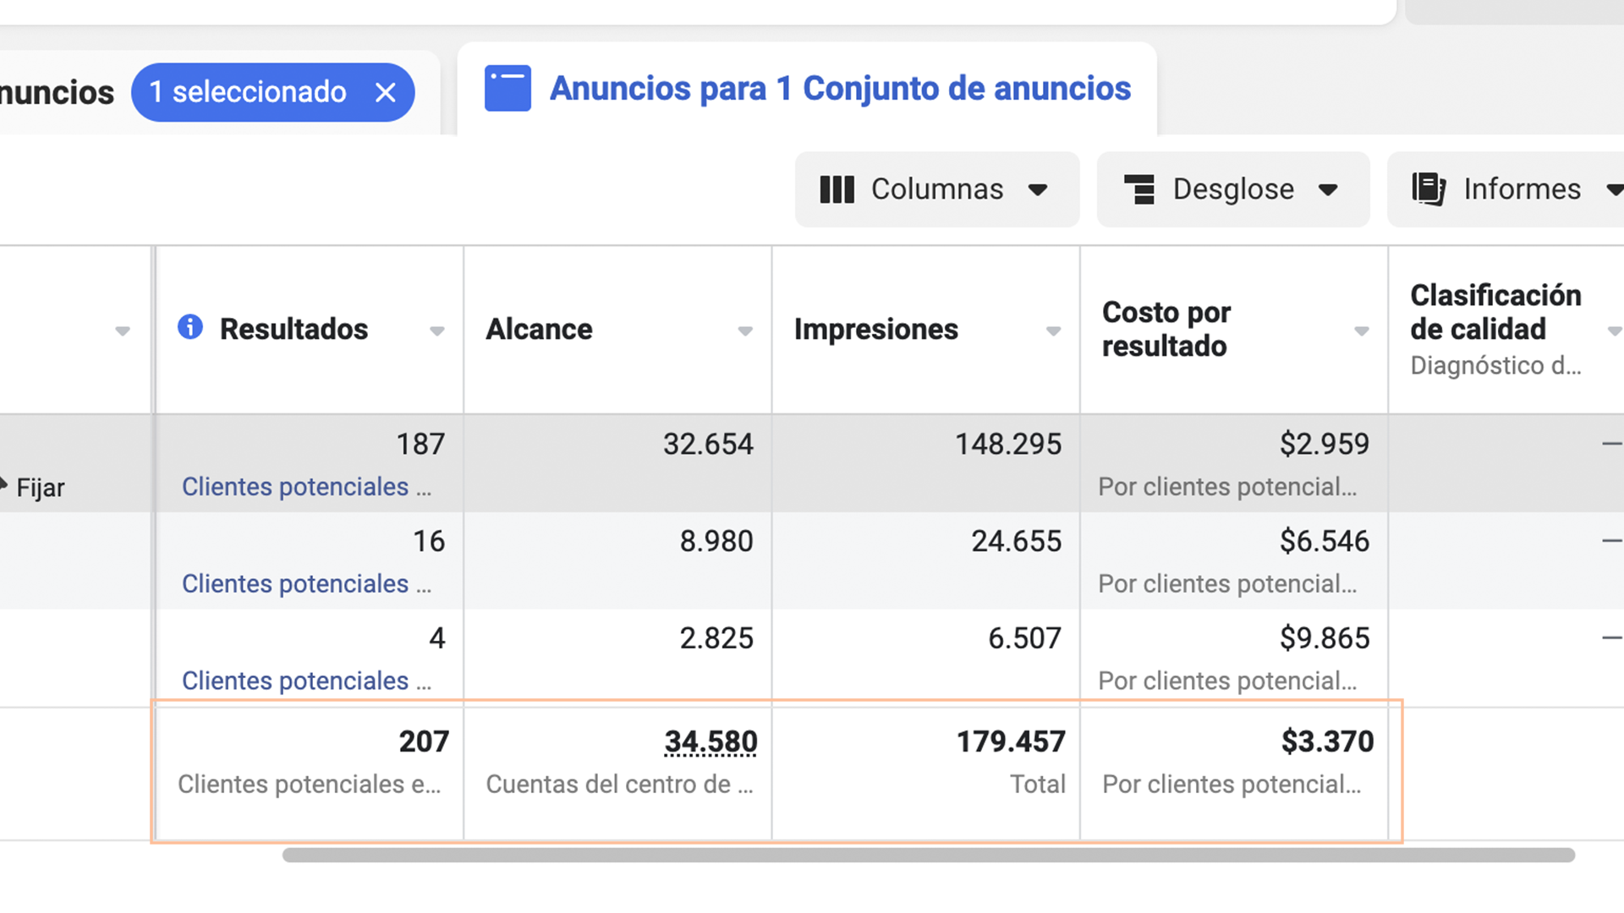Click the underlined 34.580 total reach
The height and width of the screenshot is (913, 1624).
(710, 741)
